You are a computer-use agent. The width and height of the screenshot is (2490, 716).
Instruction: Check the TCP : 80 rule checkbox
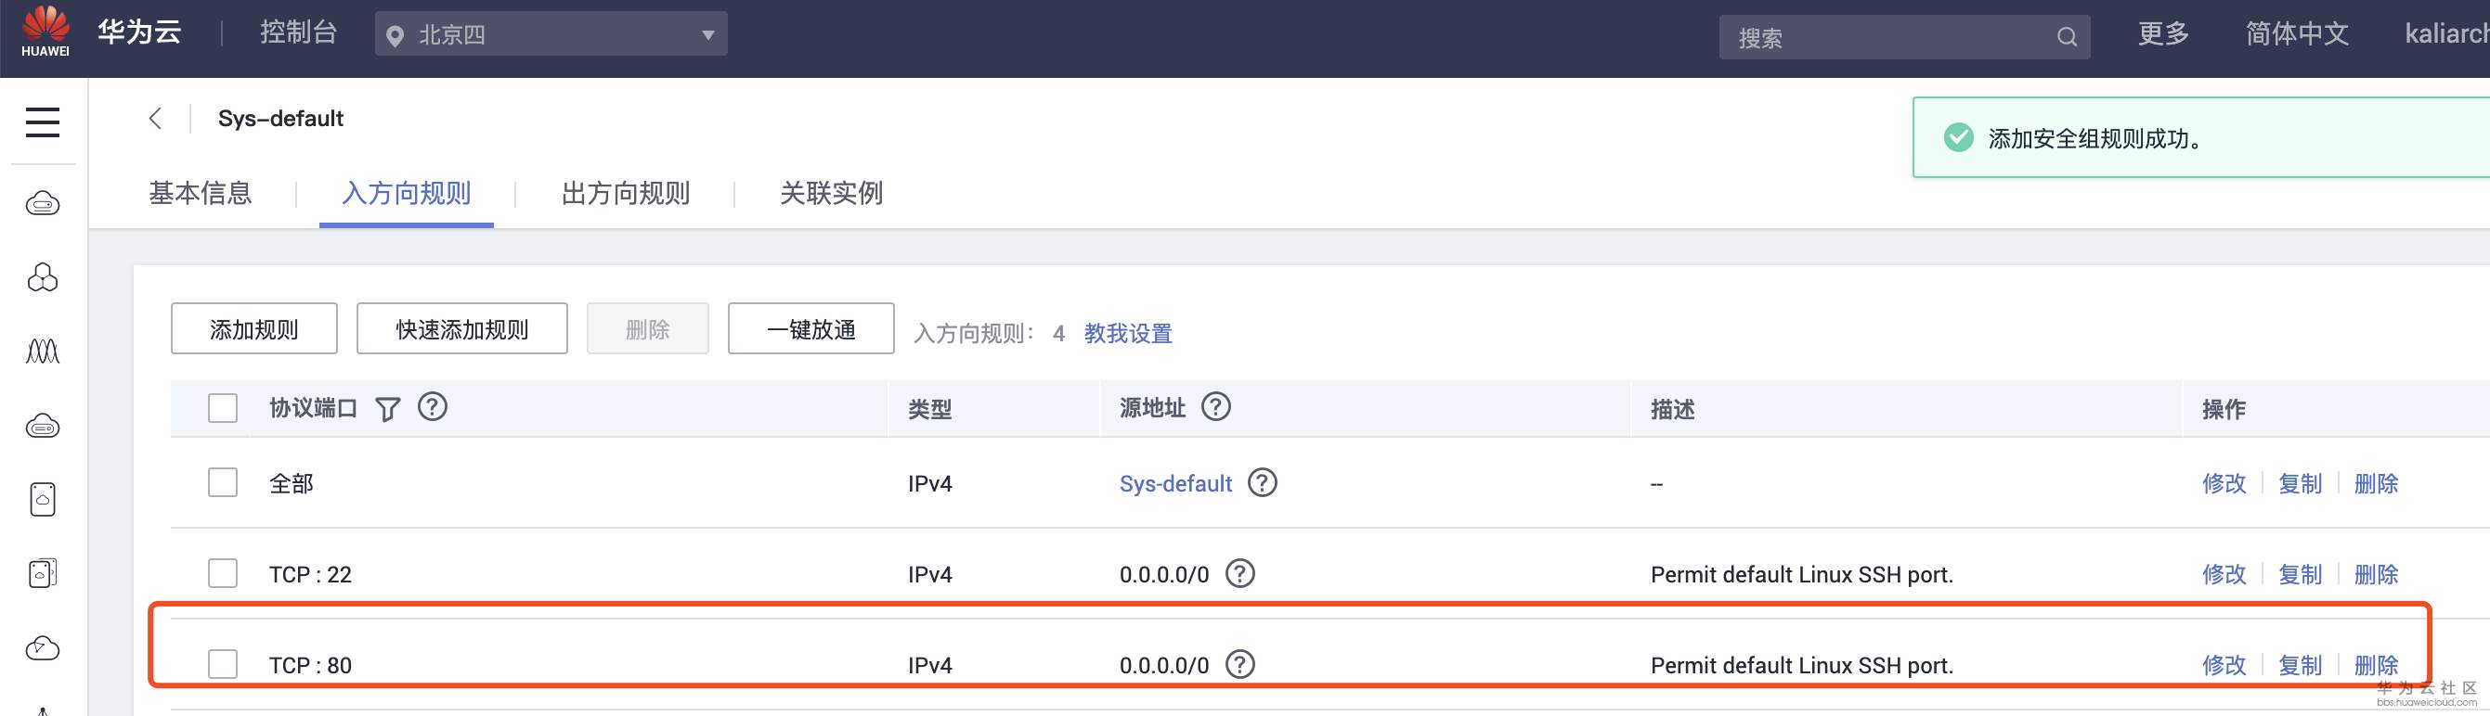(x=224, y=664)
